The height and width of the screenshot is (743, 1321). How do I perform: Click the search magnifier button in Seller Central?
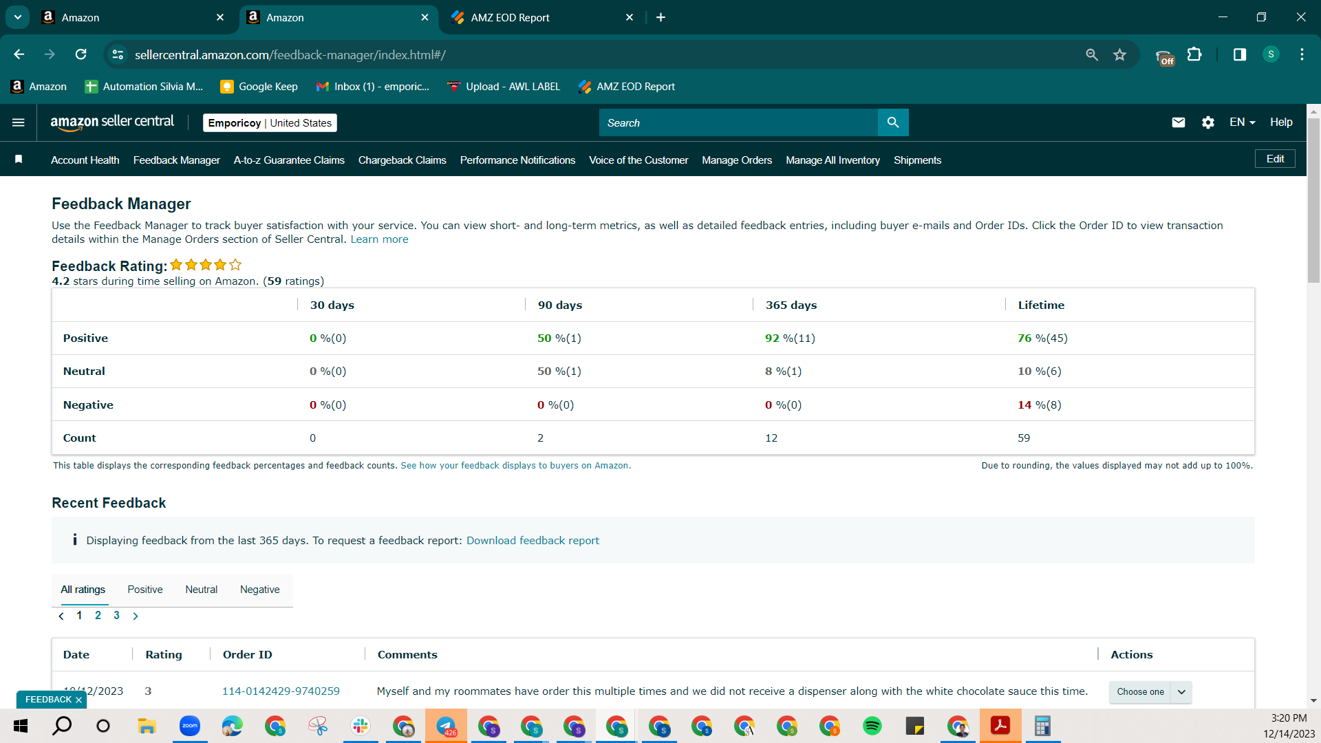pyautogui.click(x=893, y=122)
